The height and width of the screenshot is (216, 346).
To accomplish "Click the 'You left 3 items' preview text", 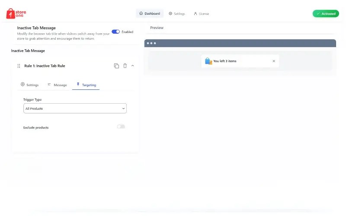I will [x=224, y=61].
